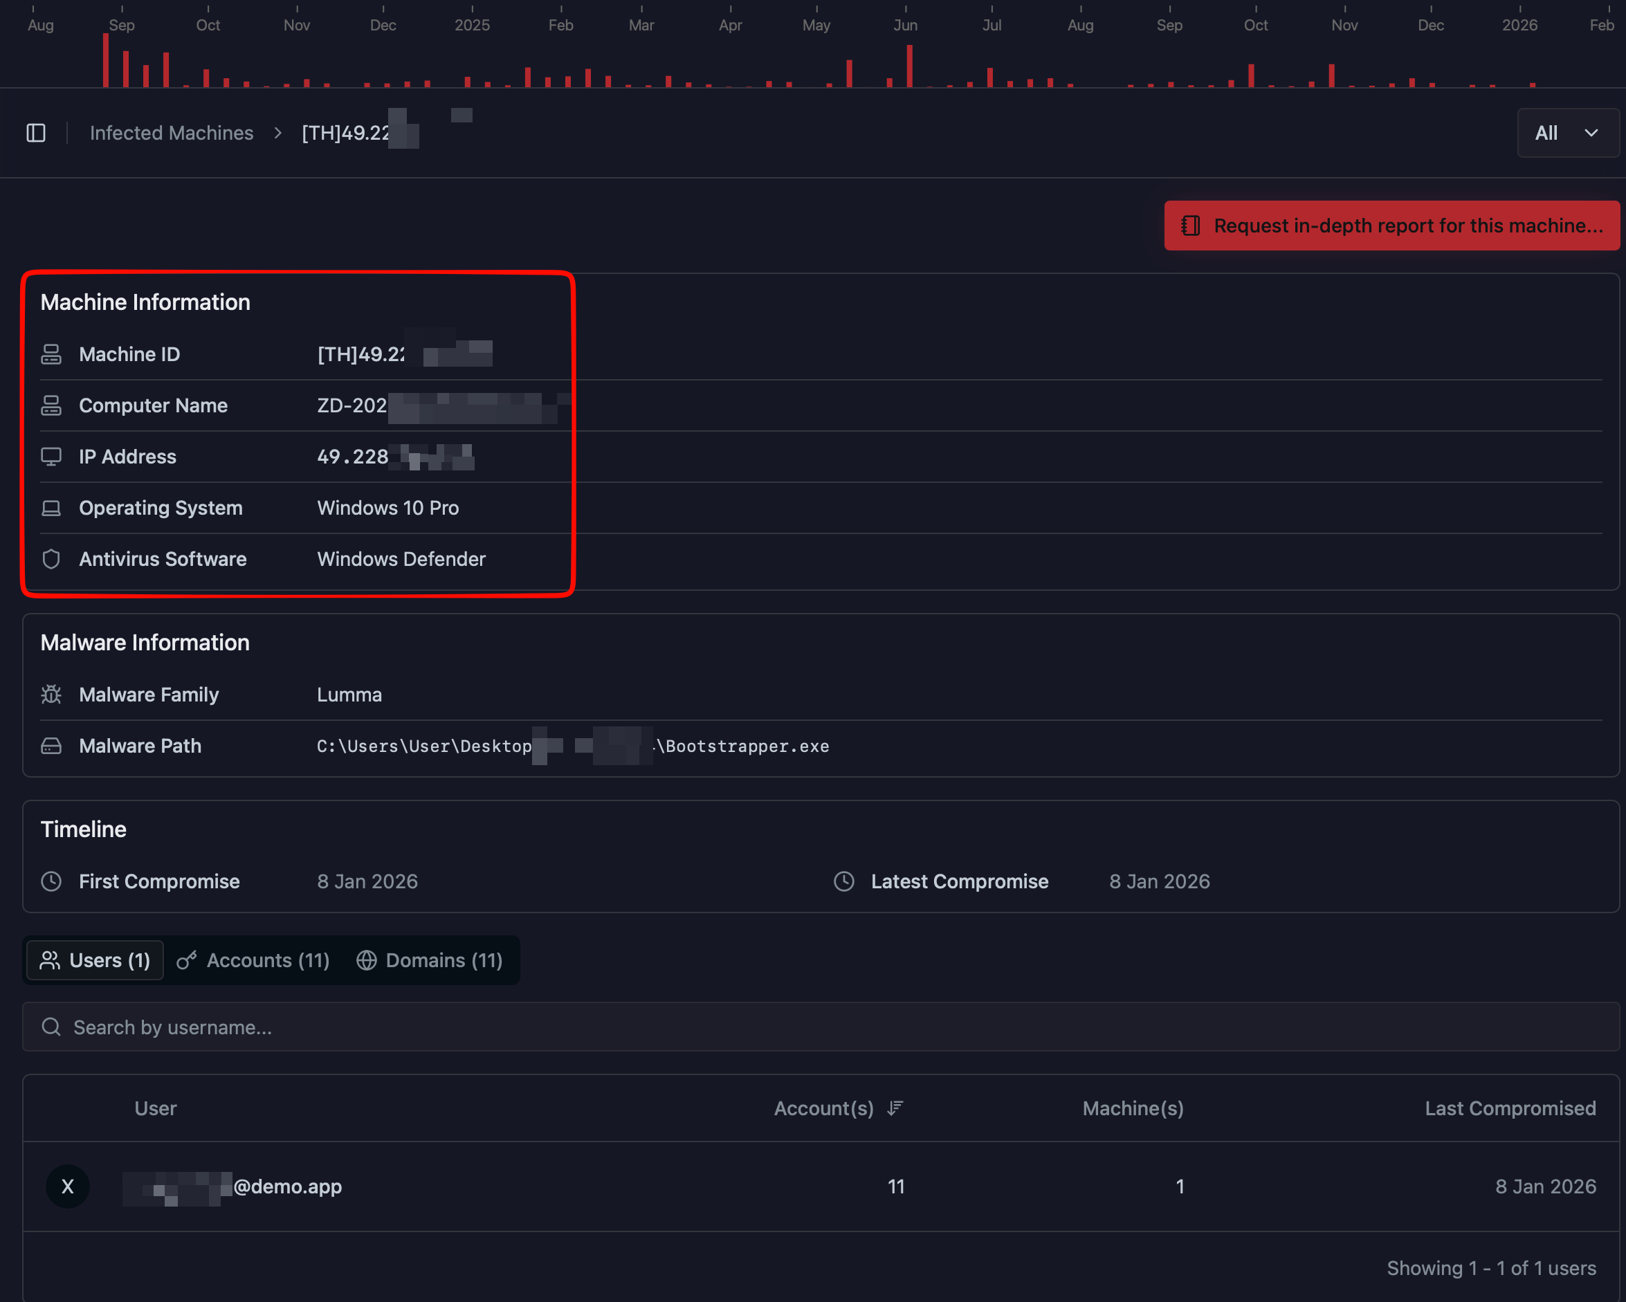Click the Antivirus Software shield icon
The image size is (1626, 1302).
(x=51, y=560)
